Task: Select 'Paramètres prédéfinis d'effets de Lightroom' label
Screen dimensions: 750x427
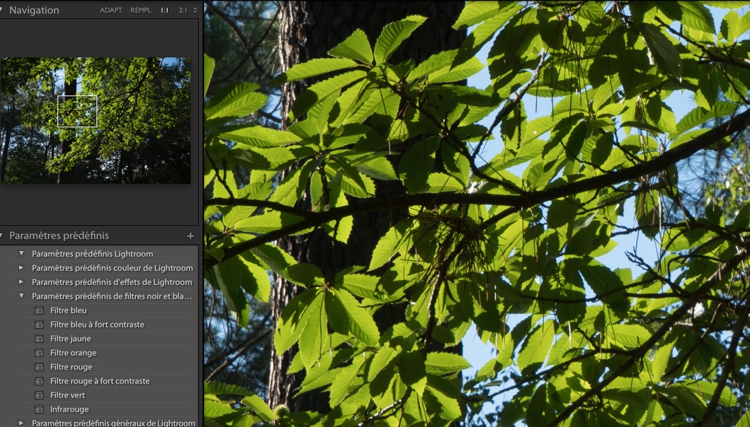Action: pos(112,282)
